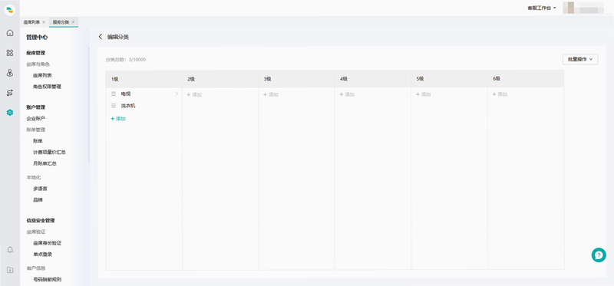Close the 服务分类 tab
The image size is (614, 286).
(x=73, y=22)
